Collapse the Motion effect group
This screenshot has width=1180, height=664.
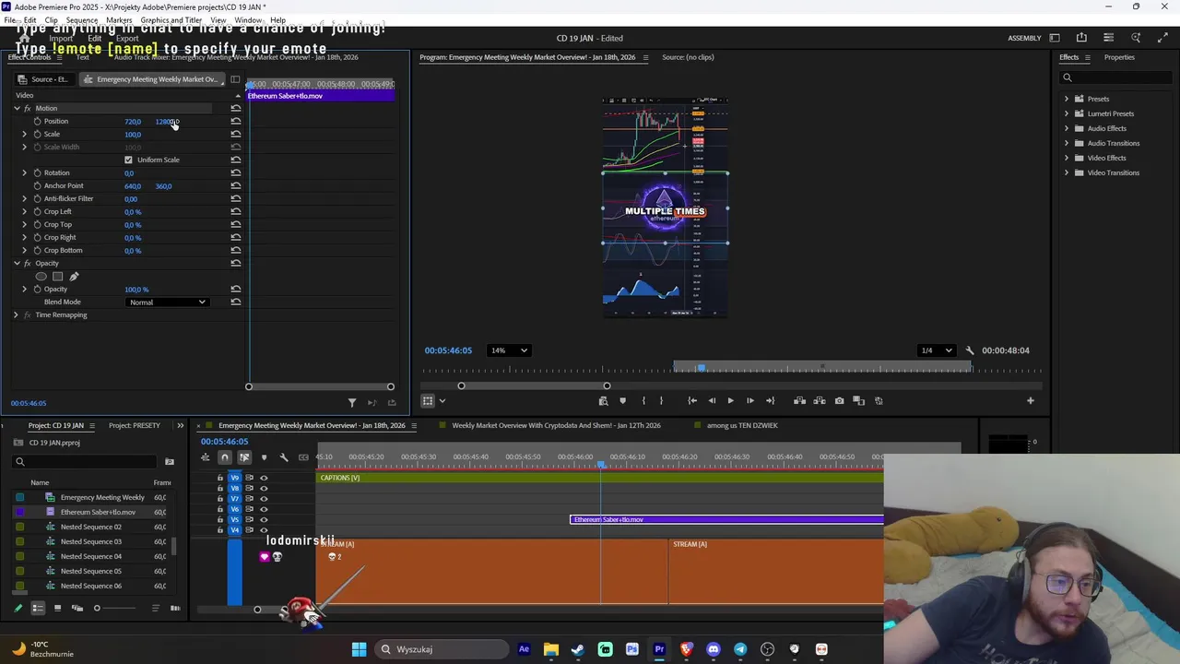pos(17,109)
